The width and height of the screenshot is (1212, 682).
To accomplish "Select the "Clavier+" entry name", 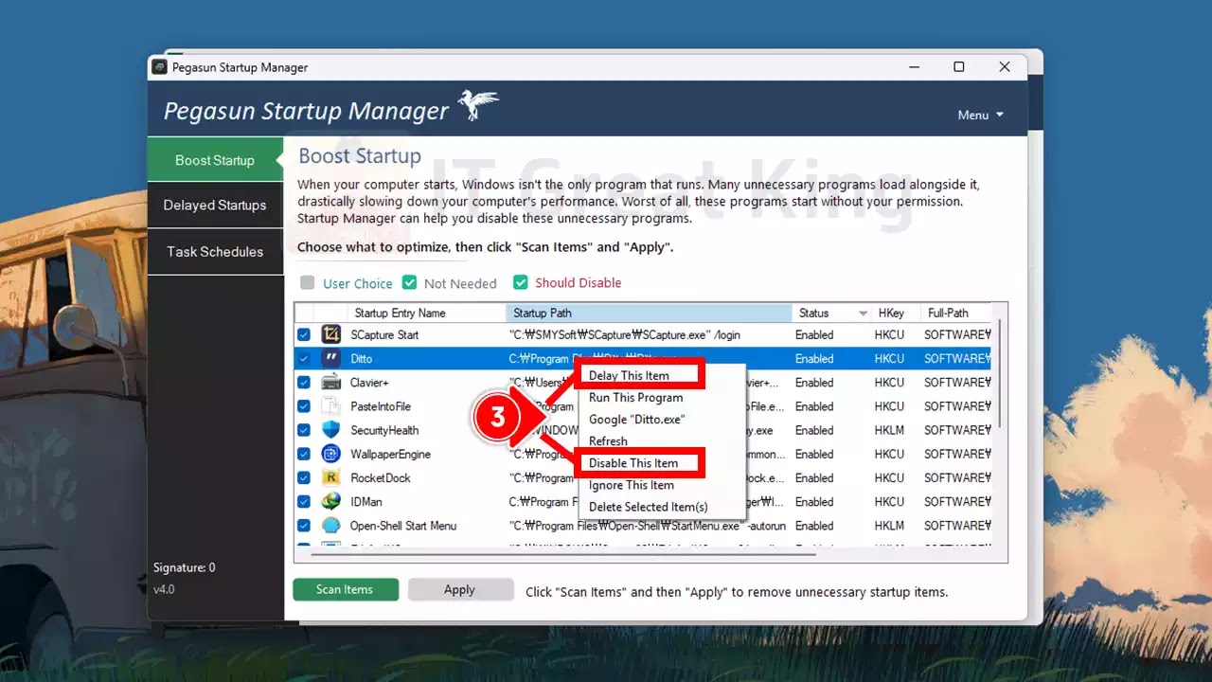I will 369,383.
